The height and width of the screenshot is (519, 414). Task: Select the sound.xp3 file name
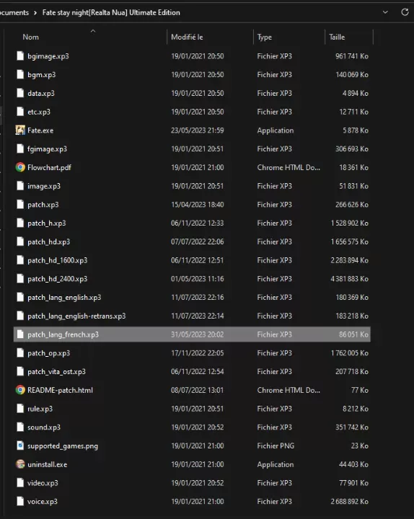tap(44, 427)
